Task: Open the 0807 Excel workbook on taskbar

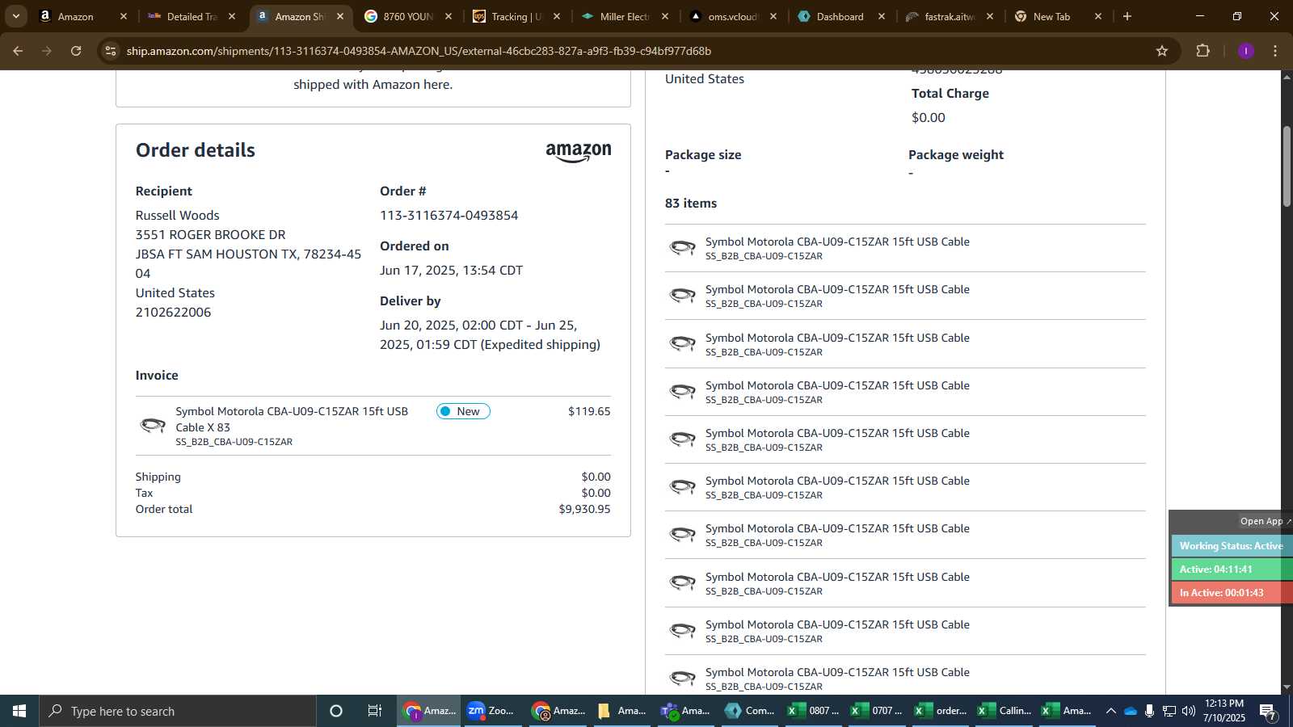Action: [x=814, y=711]
